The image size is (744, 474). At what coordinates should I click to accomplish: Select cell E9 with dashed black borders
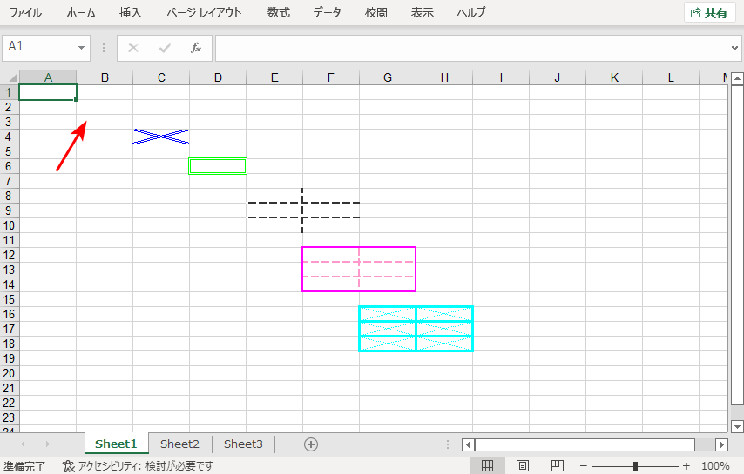pos(274,210)
